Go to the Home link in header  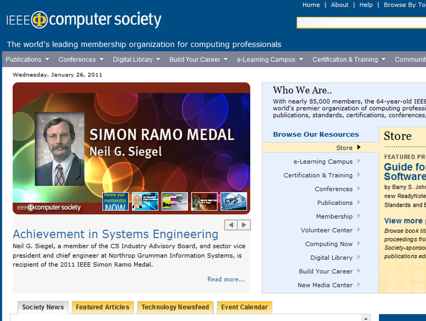coord(311,5)
